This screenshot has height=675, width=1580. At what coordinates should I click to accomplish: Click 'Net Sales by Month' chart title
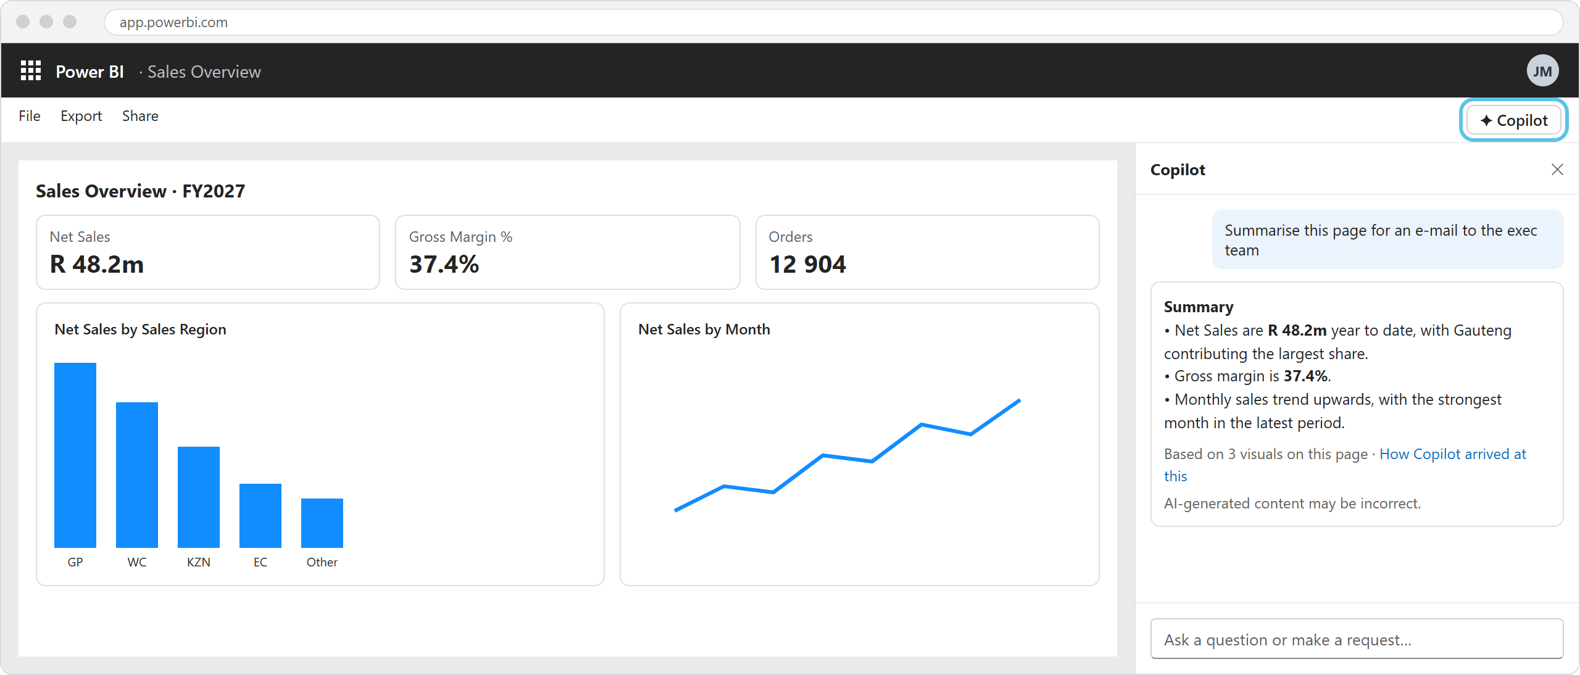pyautogui.click(x=704, y=329)
